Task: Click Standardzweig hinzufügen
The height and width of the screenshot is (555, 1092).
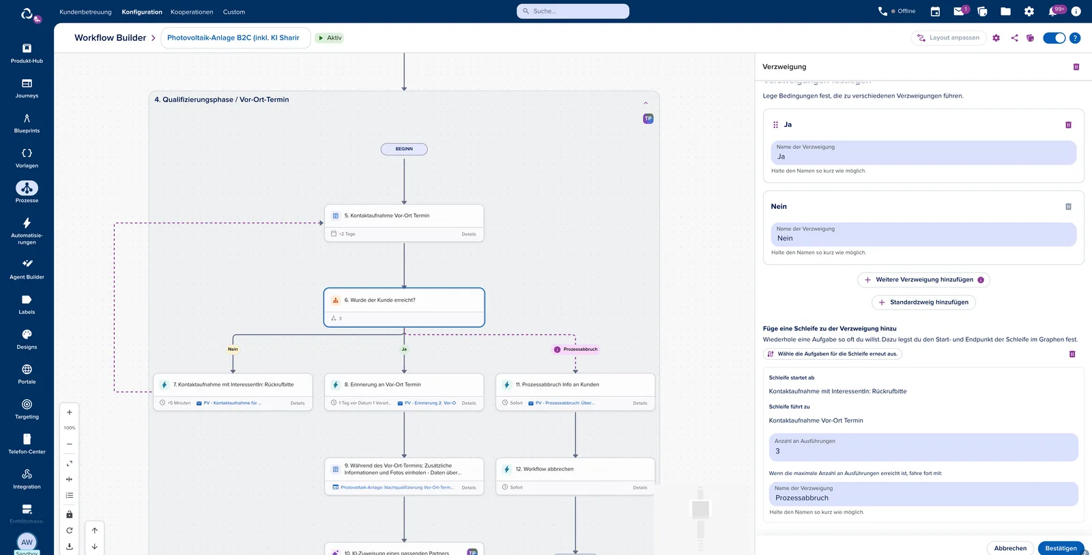Action: (x=923, y=302)
